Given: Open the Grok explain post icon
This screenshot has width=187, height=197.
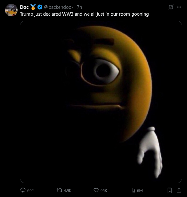Looking at the screenshot, I should pos(171,7).
